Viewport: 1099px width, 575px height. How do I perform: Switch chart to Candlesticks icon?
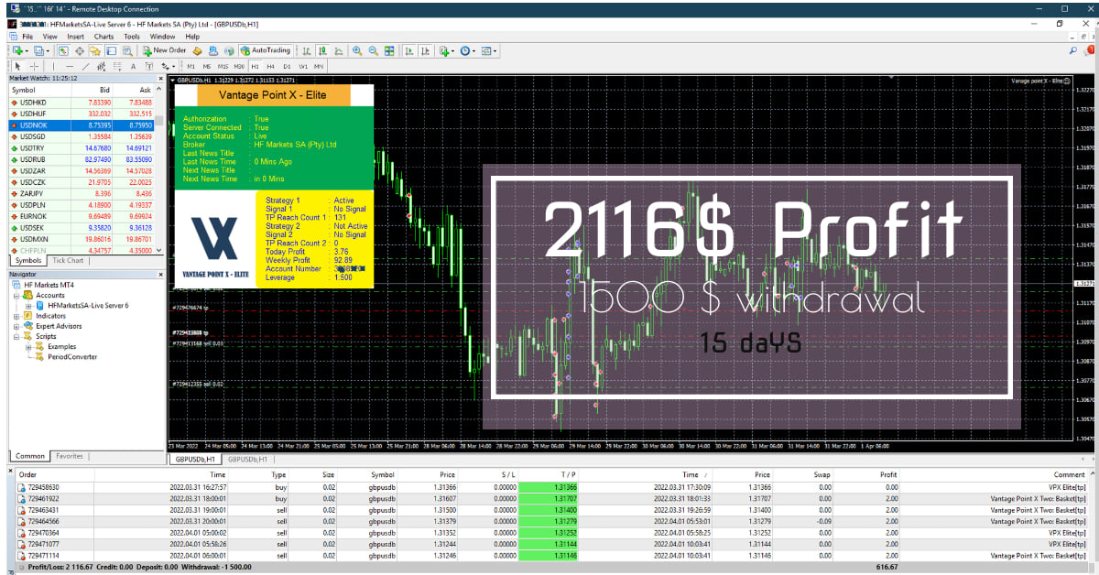[x=323, y=50]
